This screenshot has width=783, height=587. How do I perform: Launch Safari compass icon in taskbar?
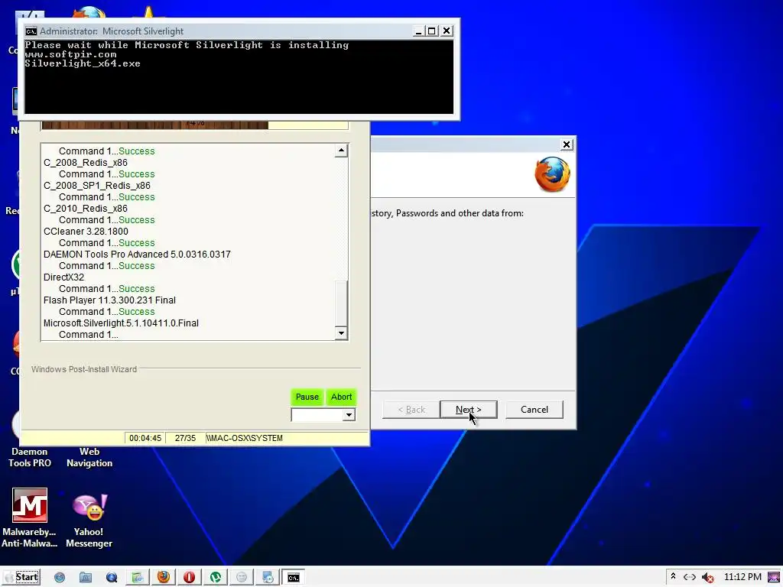click(60, 578)
